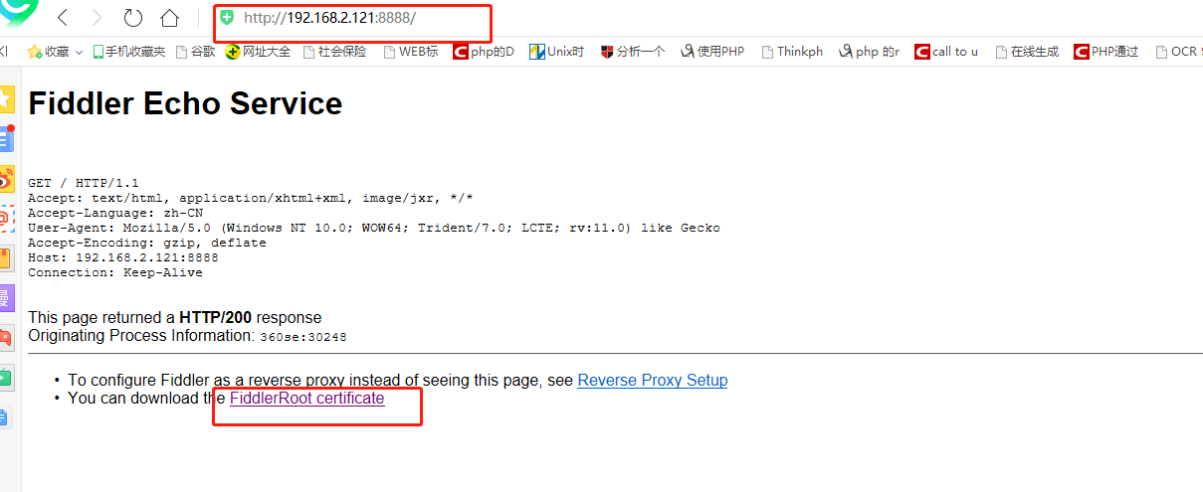Image resolution: width=1203 pixels, height=492 pixels.
Task: Open the 在线生成 bookmark
Action: point(1027,52)
